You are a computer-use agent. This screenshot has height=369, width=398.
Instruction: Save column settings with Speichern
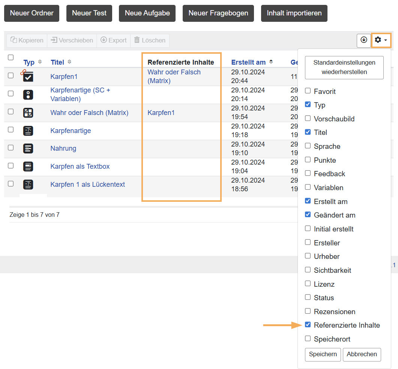[x=323, y=354]
